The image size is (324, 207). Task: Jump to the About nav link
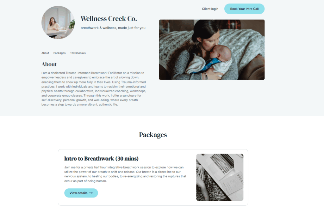[45, 53]
